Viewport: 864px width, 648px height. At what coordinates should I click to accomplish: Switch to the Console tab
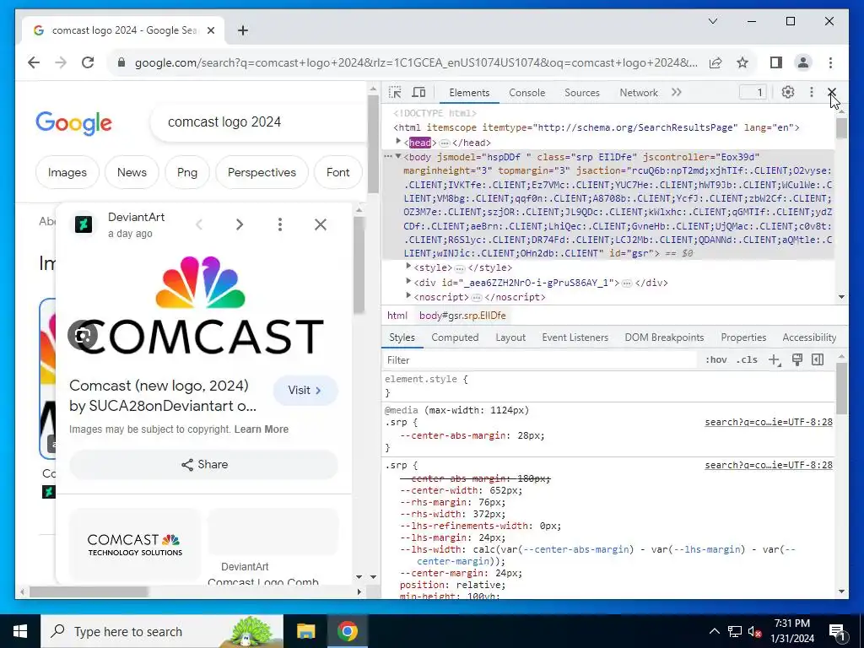coord(526,93)
